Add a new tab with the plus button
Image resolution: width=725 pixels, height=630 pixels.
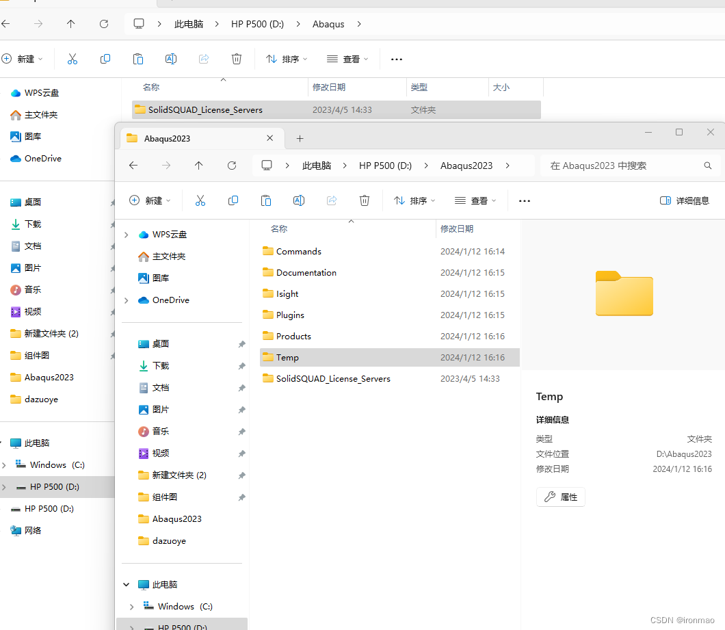pos(300,138)
